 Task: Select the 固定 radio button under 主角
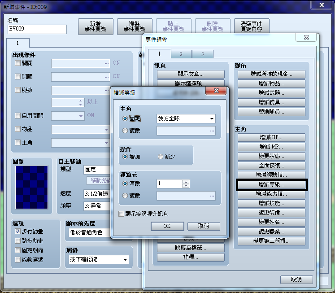point(125,118)
